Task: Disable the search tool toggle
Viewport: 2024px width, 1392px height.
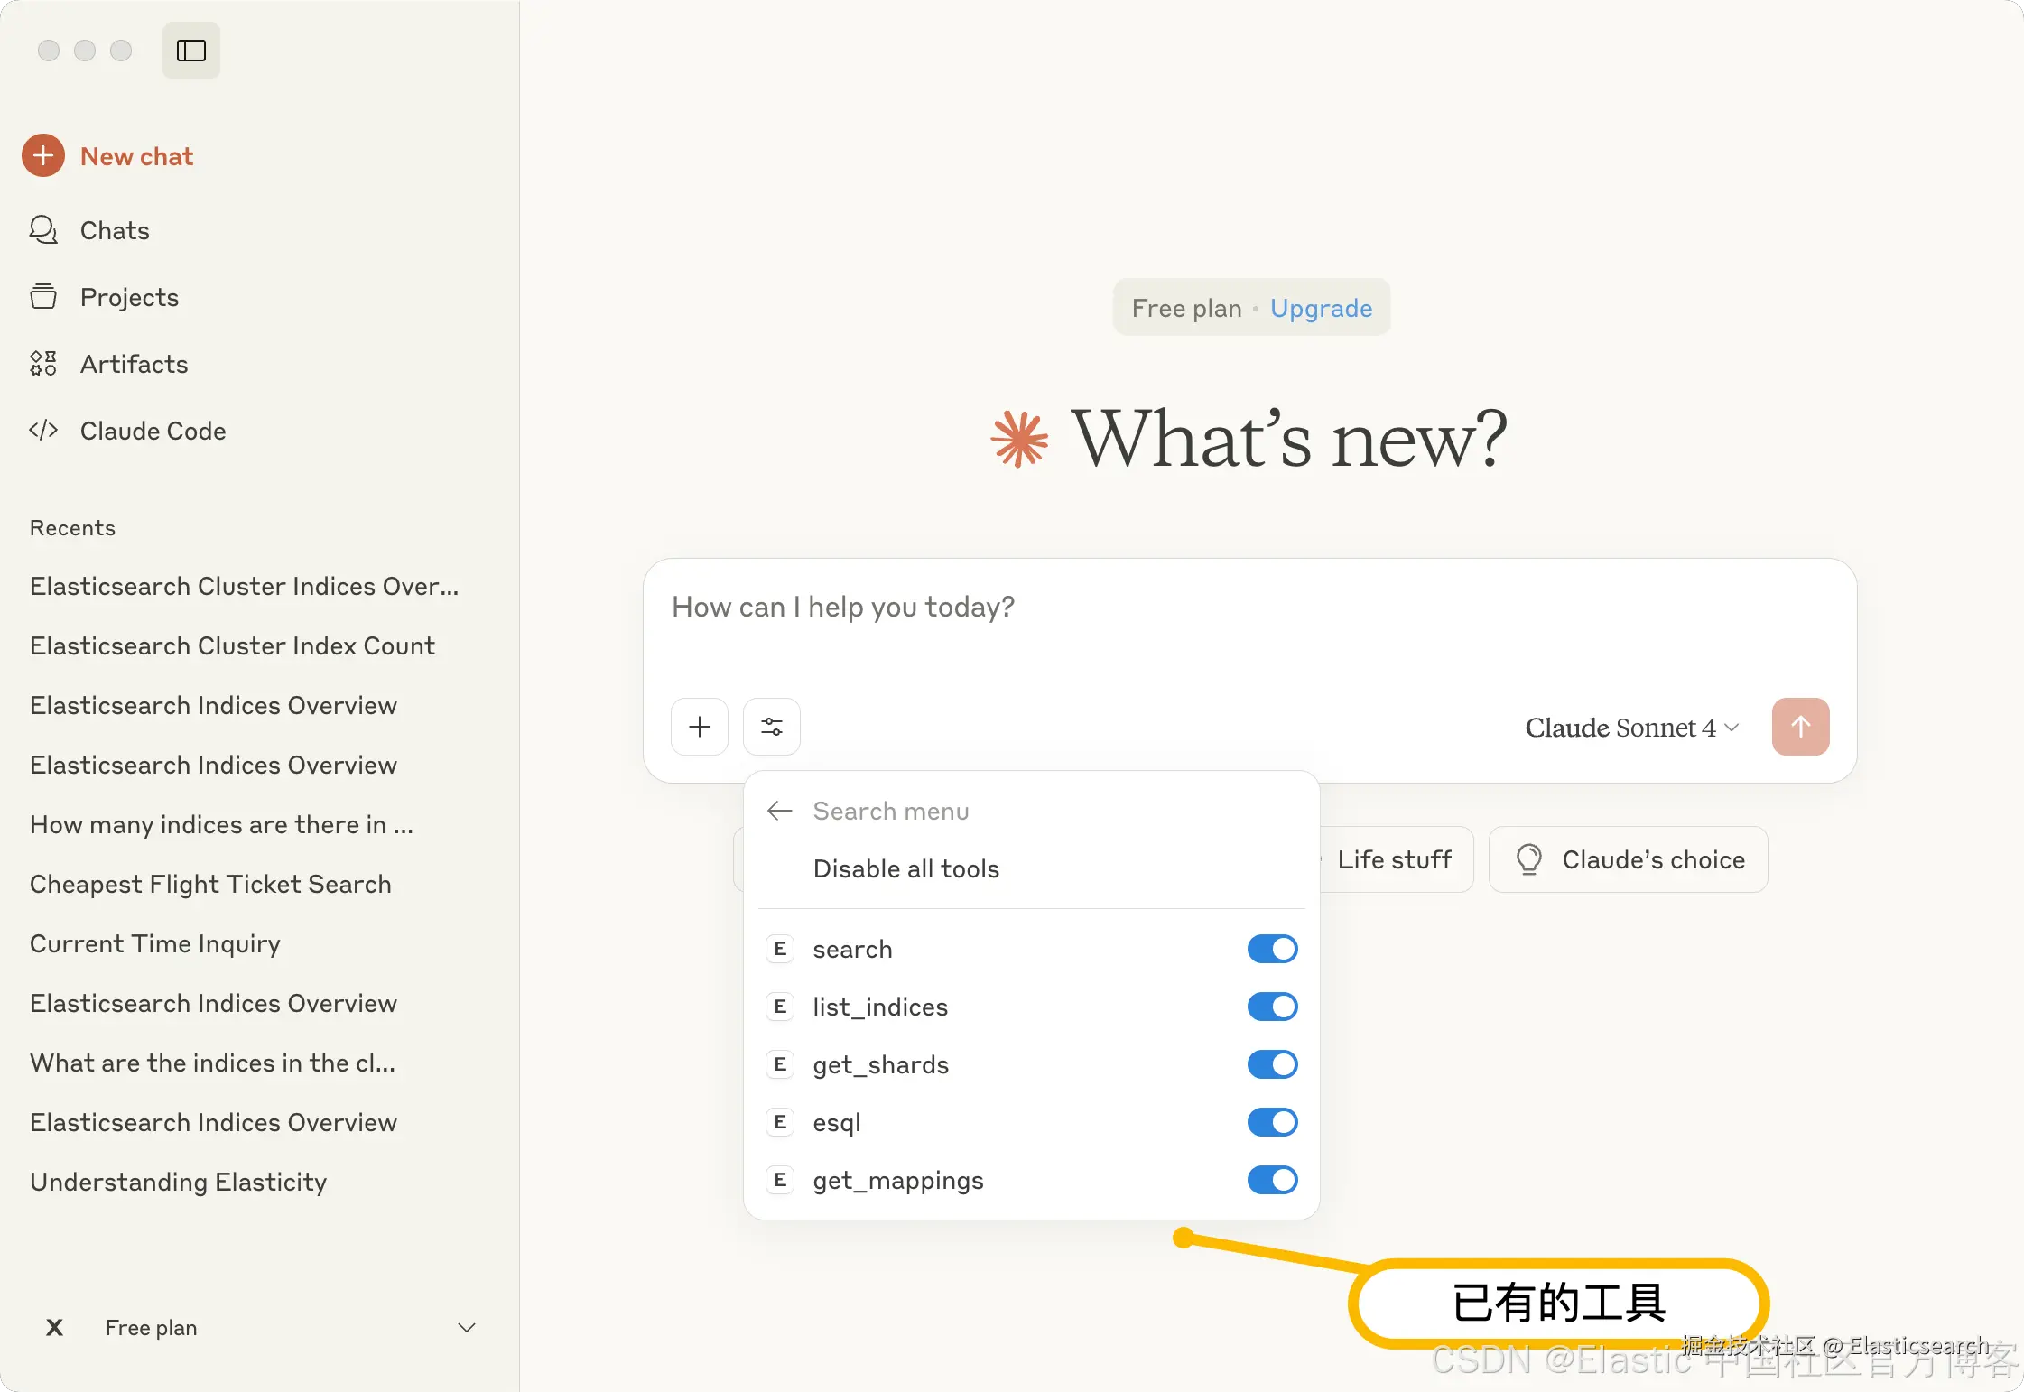Action: tap(1272, 949)
